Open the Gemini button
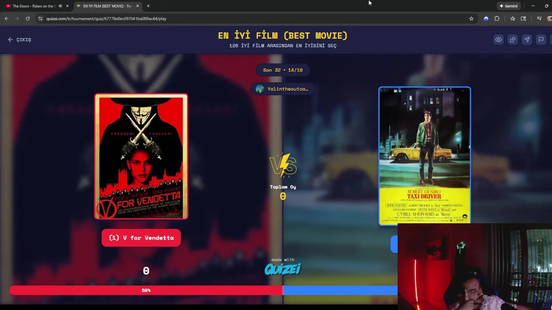552x310 pixels. click(508, 6)
